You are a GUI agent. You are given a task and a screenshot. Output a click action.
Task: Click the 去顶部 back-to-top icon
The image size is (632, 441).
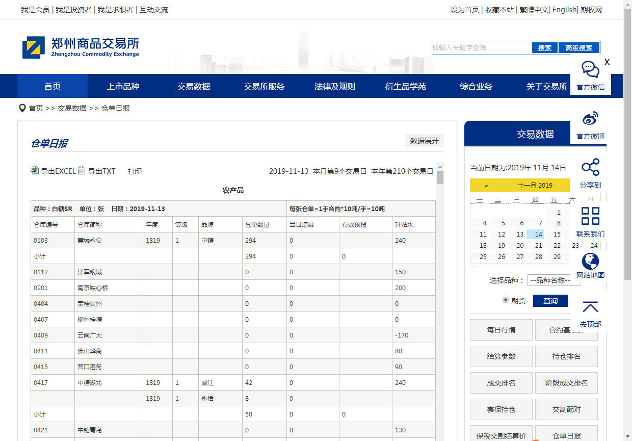(x=590, y=307)
